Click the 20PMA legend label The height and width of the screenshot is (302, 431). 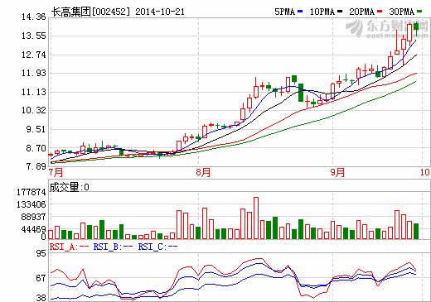361,12
